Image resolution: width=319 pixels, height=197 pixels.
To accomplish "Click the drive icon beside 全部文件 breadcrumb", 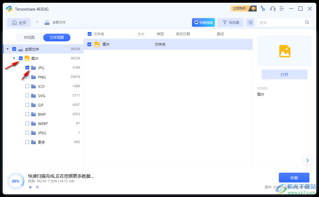I will pyautogui.click(x=47, y=22).
